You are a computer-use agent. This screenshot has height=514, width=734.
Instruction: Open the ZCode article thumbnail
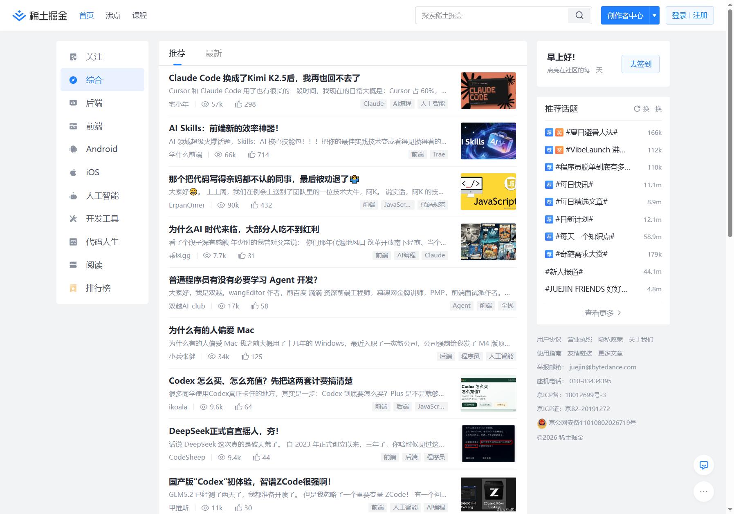(x=488, y=495)
